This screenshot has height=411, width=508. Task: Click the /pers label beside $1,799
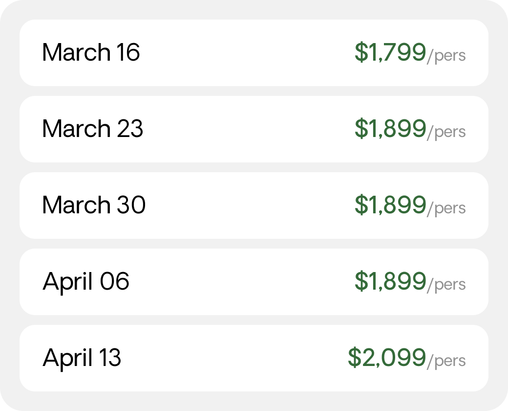click(x=446, y=56)
